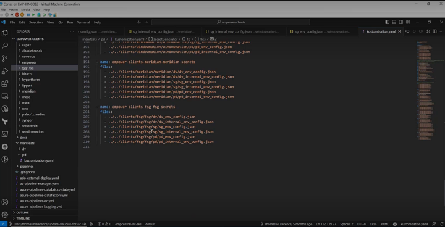The width and height of the screenshot is (445, 227).
Task: Expand the capax folder
Action: click(27, 45)
